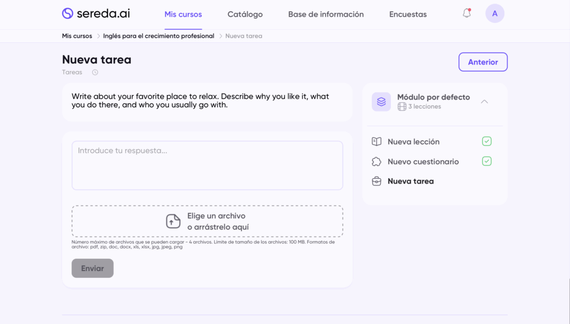Click the clock icon beside Tareas
The width and height of the screenshot is (570, 324).
[95, 72]
